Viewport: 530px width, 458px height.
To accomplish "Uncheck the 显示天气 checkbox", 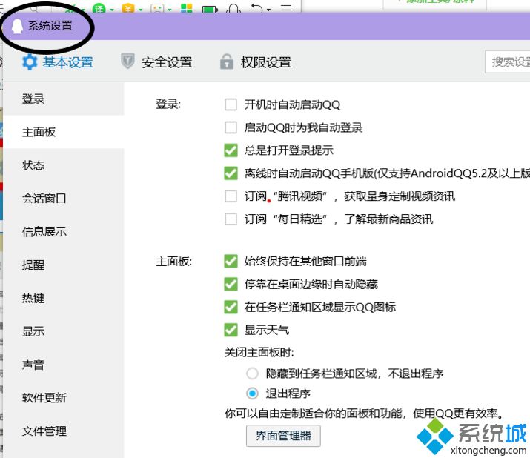I will (231, 330).
